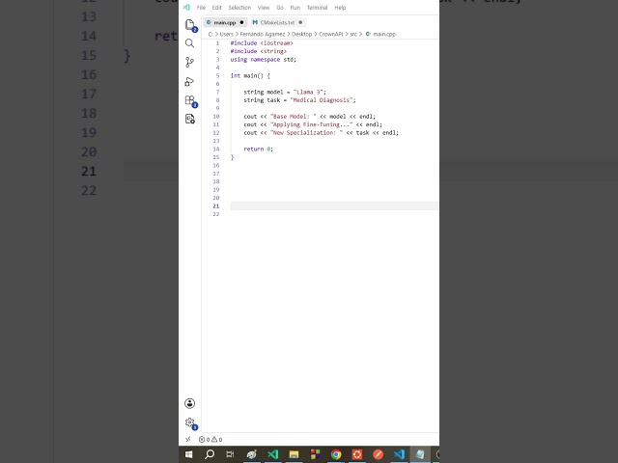
Task: Click the "Medical Diagnosis" string literal
Action: point(322,100)
